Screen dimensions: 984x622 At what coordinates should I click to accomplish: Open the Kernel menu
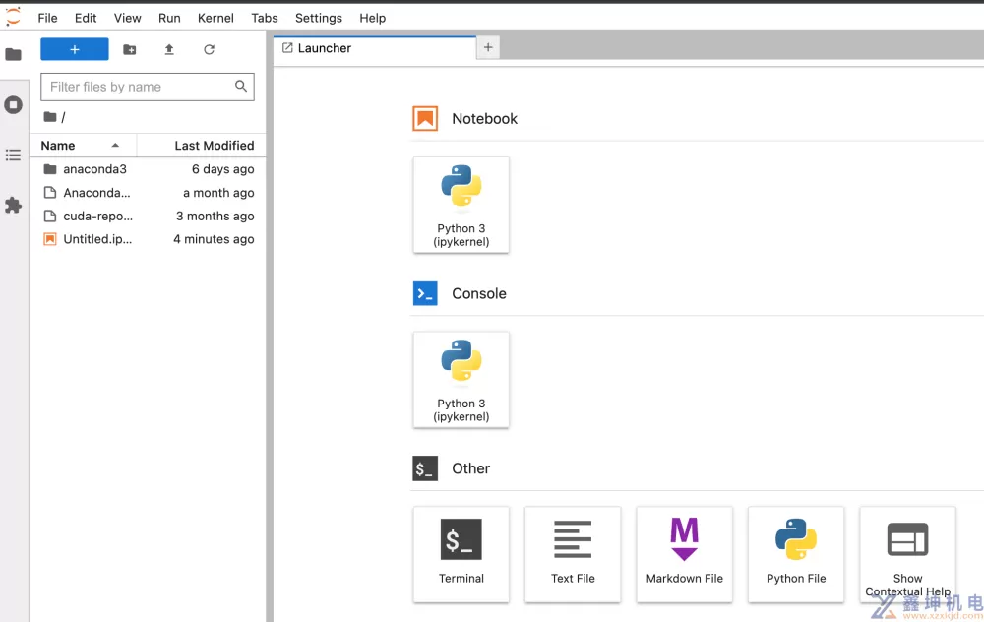(x=215, y=18)
